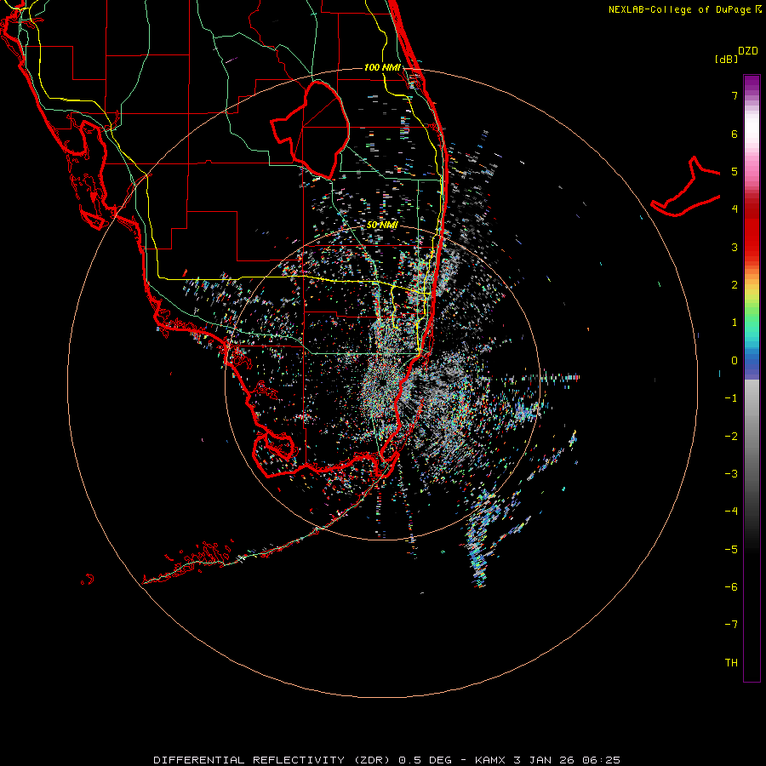Click the Bahamas island outline at the right
766x766 pixels.
[x=686, y=186]
